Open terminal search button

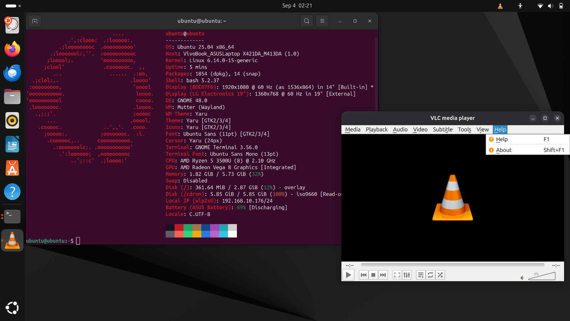click(306, 21)
